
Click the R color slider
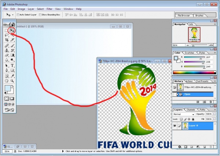pos(194,57)
